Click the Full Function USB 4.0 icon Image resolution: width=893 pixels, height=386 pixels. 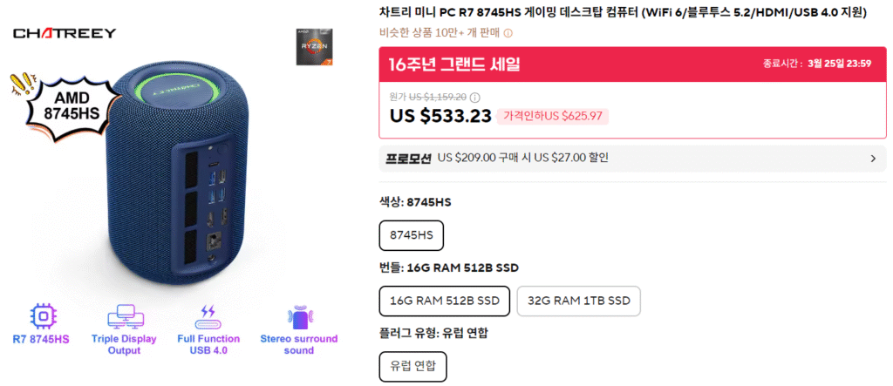point(208,315)
